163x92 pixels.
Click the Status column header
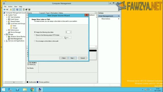[77, 13]
